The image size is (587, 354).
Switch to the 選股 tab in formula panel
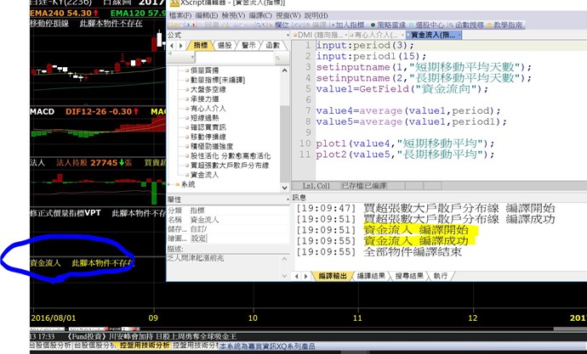point(225,45)
